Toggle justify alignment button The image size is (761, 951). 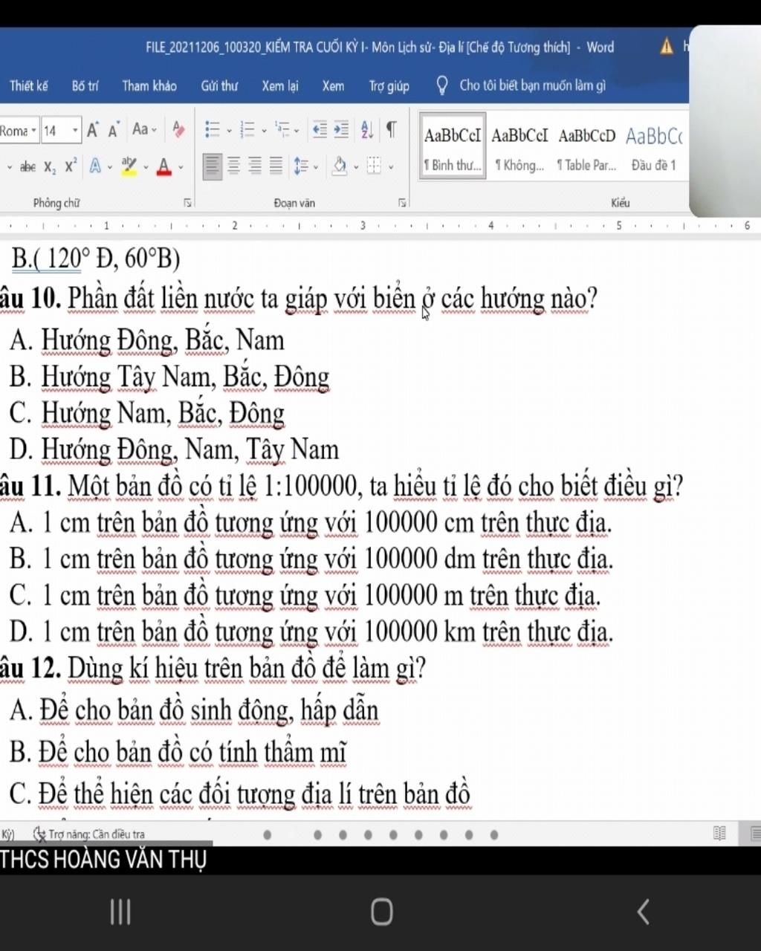[x=276, y=166]
